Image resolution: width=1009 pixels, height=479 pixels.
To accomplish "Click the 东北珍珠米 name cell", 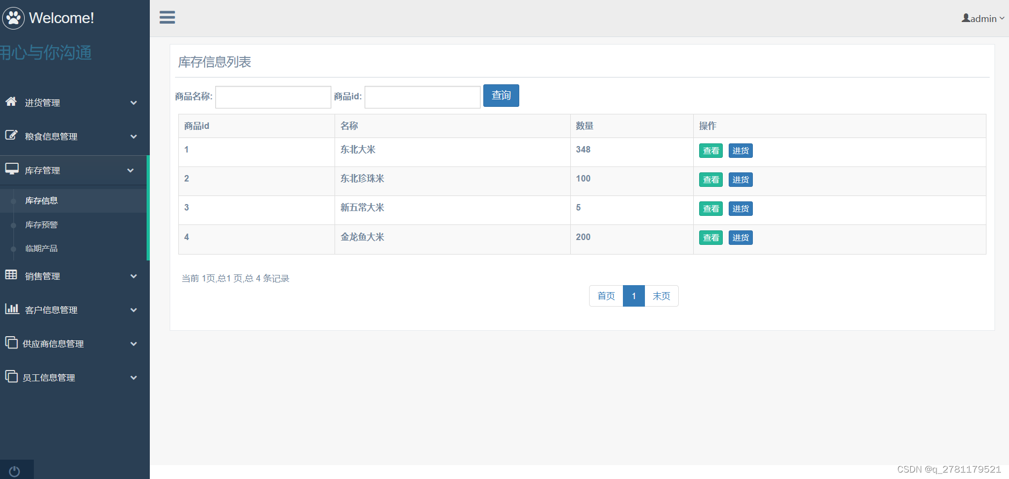I will pos(453,182).
